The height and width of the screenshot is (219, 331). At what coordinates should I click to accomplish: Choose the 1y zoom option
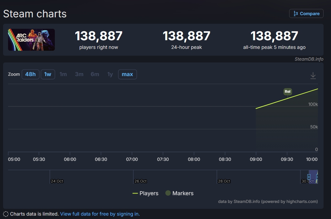[110, 74]
